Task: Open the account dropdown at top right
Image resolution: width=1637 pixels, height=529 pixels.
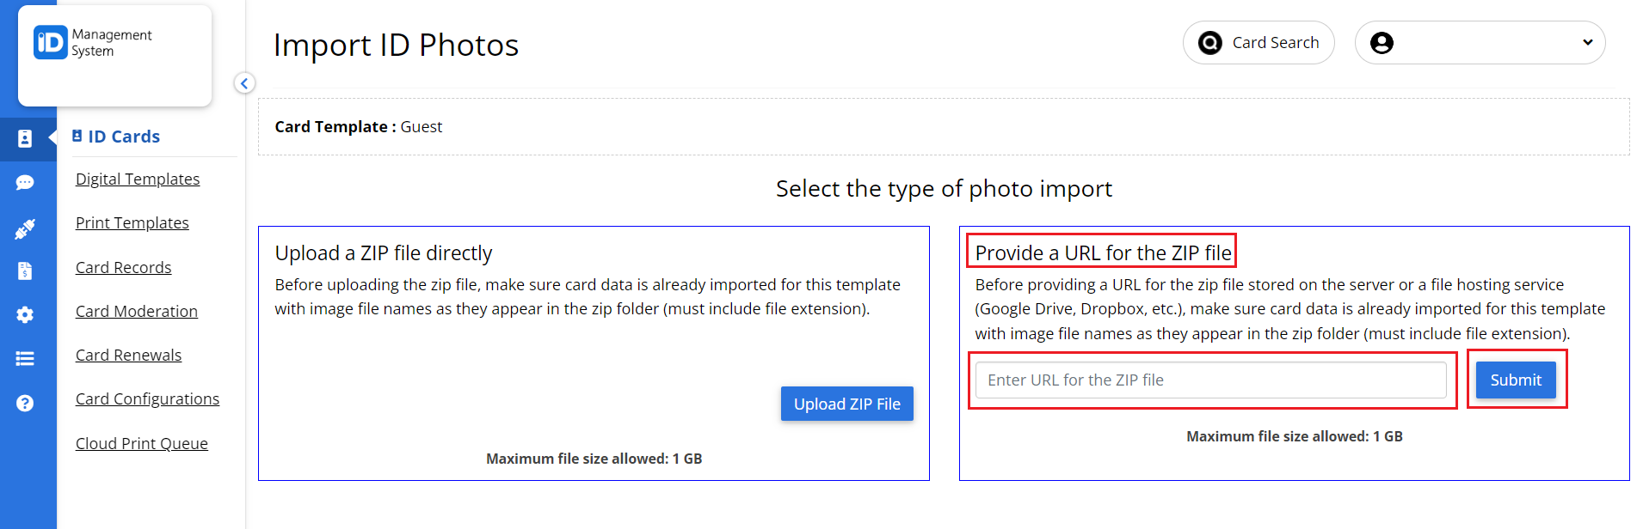Action: pos(1587,42)
